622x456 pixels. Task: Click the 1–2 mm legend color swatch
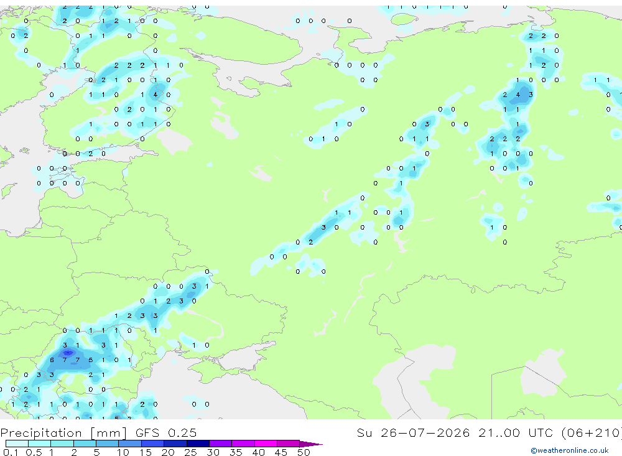62,444
